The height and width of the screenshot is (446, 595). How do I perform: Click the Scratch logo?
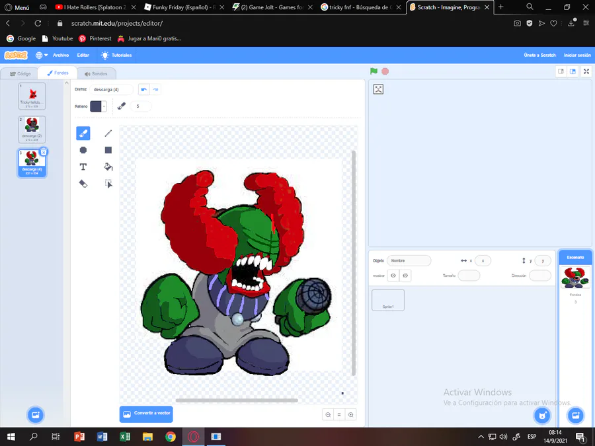click(x=16, y=56)
